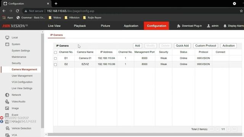The height and width of the screenshot is (137, 244).
Task: Tick the select-all header checkbox
Action: (x=55, y=53)
